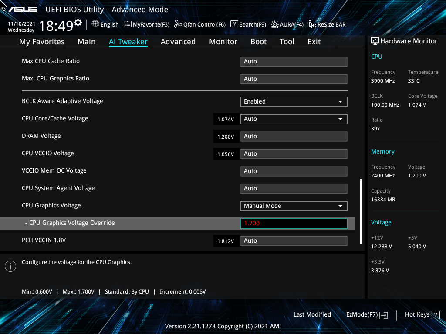Click the gear icon beside the clock
Image resolution: width=446 pixels, height=334 pixels.
[x=78, y=23]
